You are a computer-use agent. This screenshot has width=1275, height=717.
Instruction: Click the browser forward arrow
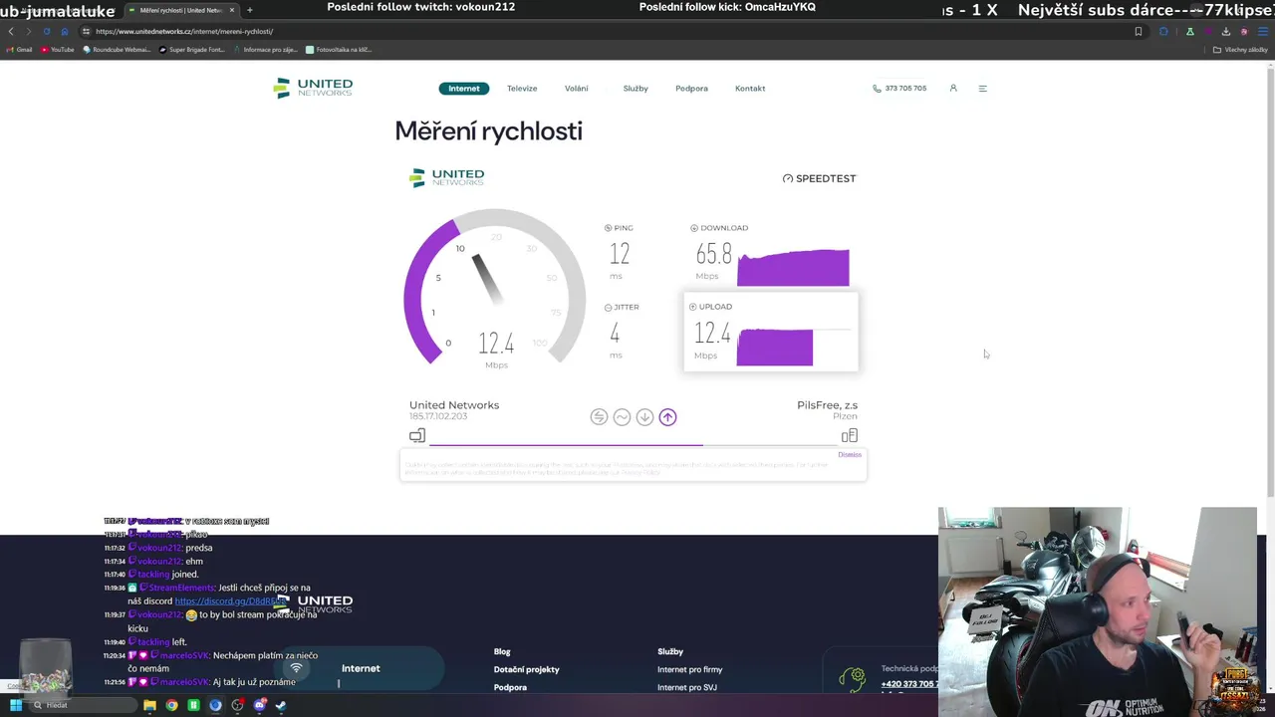coord(28,31)
